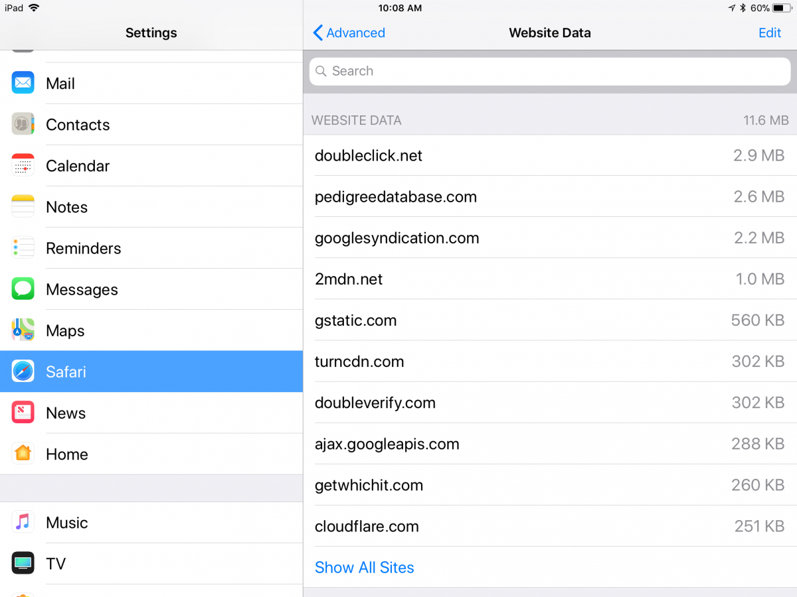
Task: Tap the Safari compass icon
Action: point(23,371)
